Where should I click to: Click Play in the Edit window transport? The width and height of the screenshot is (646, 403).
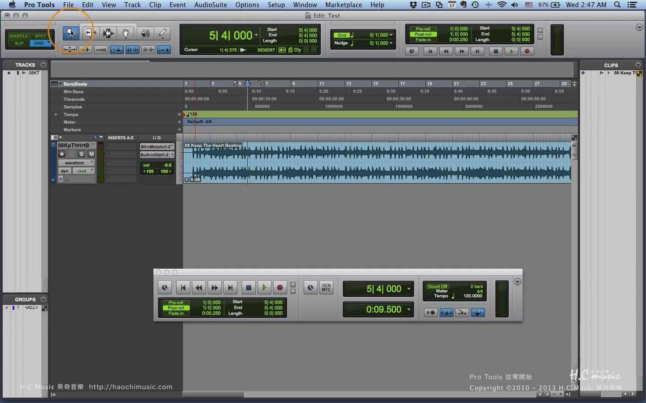coord(511,51)
